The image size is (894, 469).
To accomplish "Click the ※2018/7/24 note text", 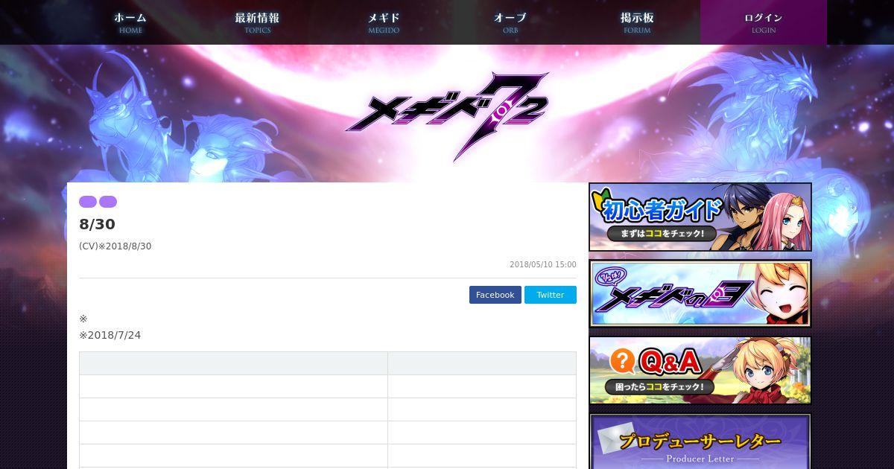I will [x=110, y=335].
